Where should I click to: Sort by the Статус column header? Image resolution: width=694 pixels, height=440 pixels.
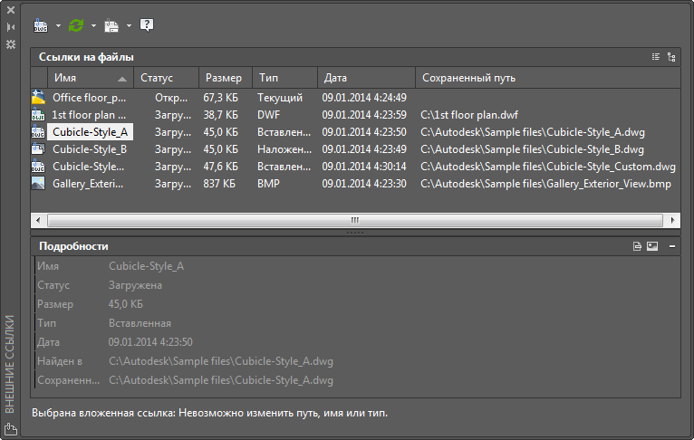tap(167, 78)
